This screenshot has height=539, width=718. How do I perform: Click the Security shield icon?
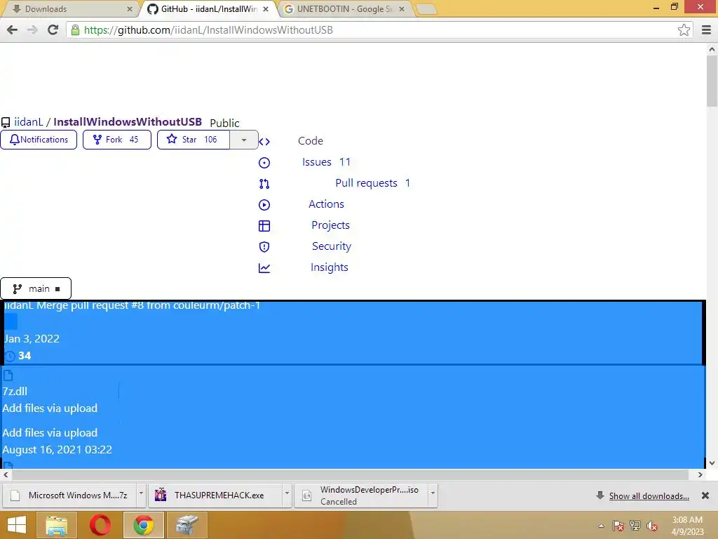point(264,247)
